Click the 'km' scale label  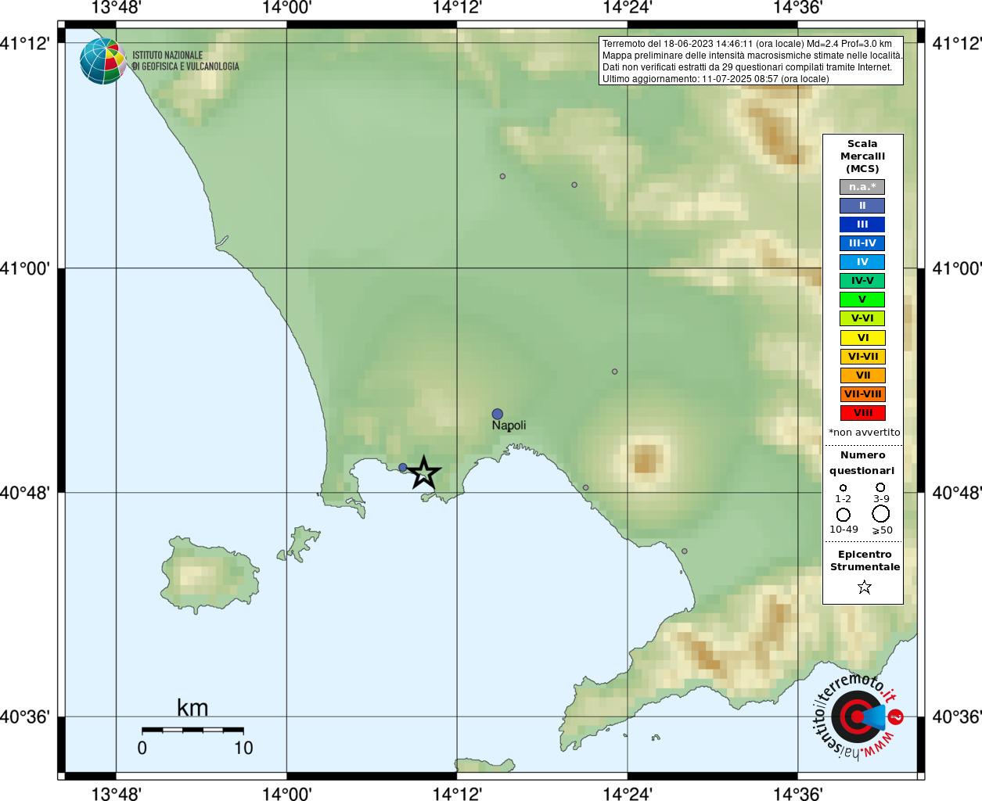coord(192,708)
